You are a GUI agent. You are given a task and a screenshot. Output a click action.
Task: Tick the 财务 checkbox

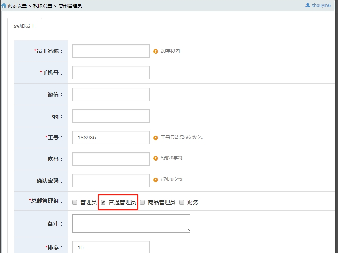pyautogui.click(x=182, y=203)
